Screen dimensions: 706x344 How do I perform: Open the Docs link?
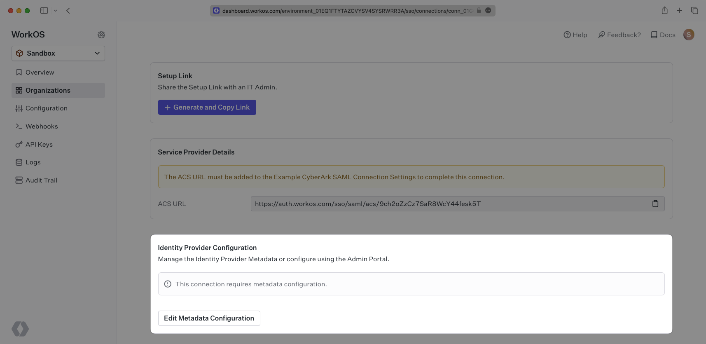pyautogui.click(x=663, y=35)
